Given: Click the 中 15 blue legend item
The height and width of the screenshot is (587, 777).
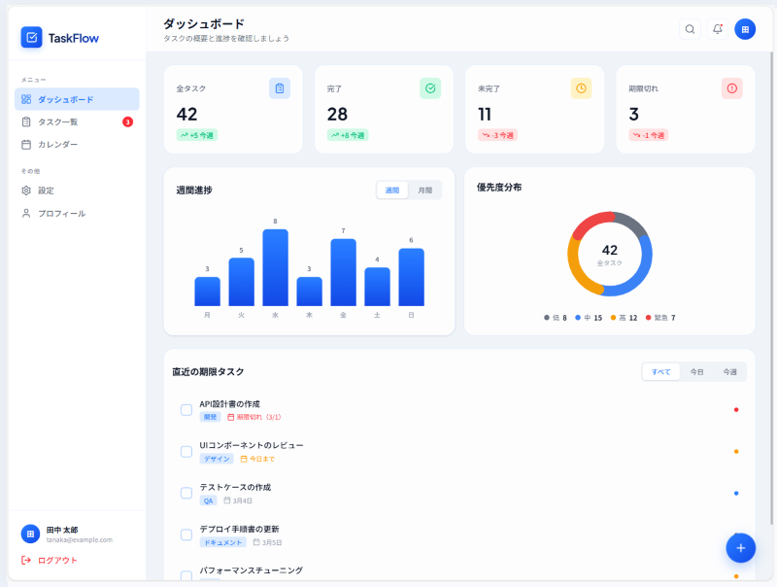Looking at the screenshot, I should click(x=589, y=318).
